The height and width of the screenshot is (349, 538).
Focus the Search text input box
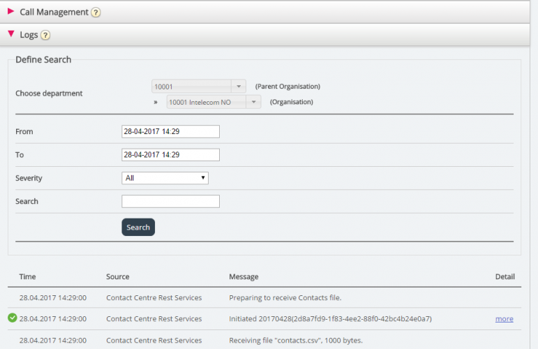pyautogui.click(x=170, y=201)
